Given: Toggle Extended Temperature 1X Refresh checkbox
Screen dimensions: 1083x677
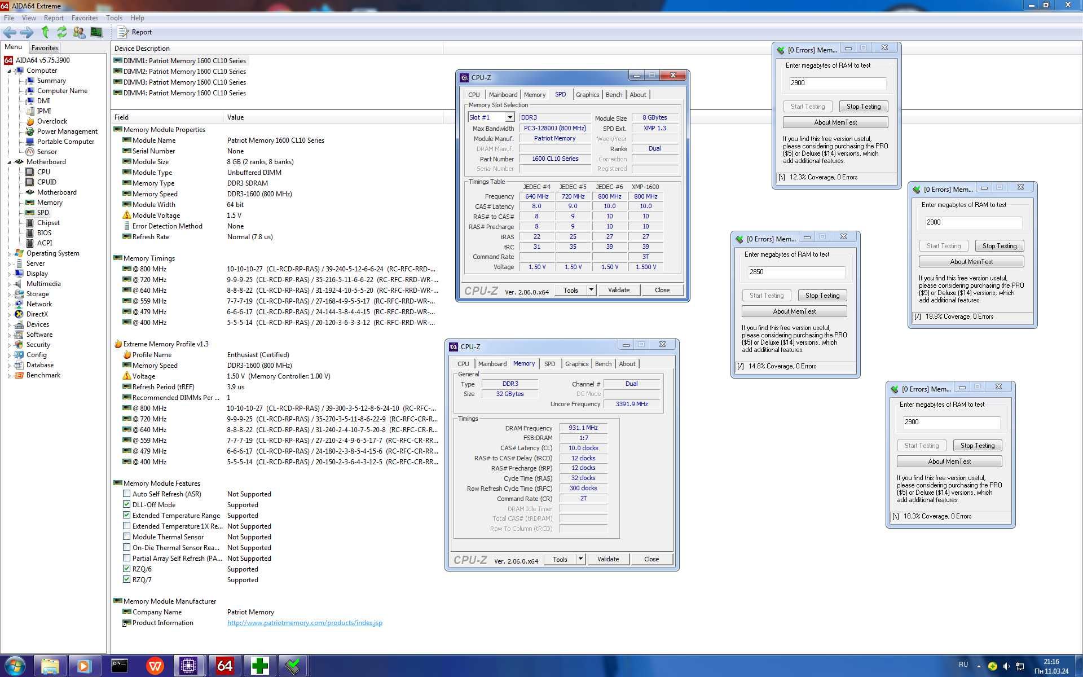Looking at the screenshot, I should click(x=126, y=526).
